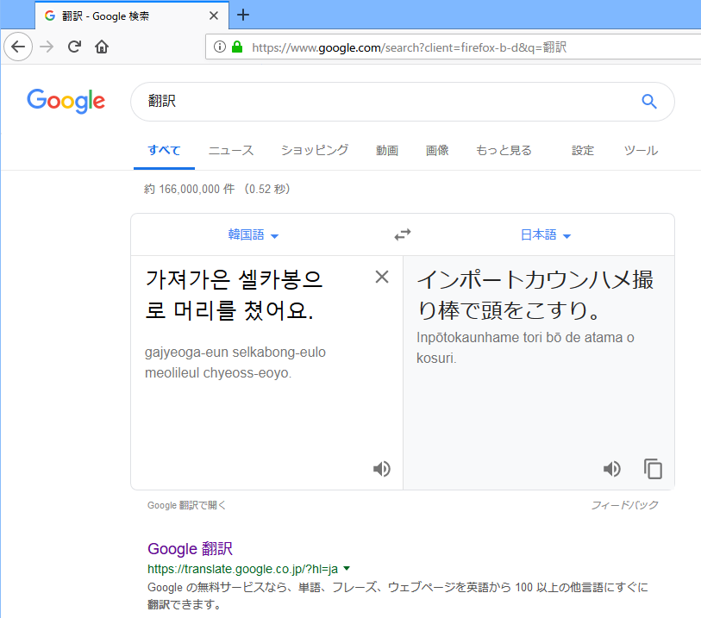Screen dimensions: 701x618
Task: Expand the arrow beside translate.google.co.jp URL
Action: [347, 568]
